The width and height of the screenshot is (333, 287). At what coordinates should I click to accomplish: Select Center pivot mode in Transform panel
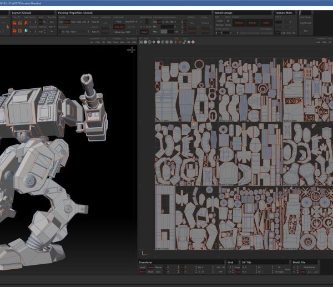[x=150, y=267]
